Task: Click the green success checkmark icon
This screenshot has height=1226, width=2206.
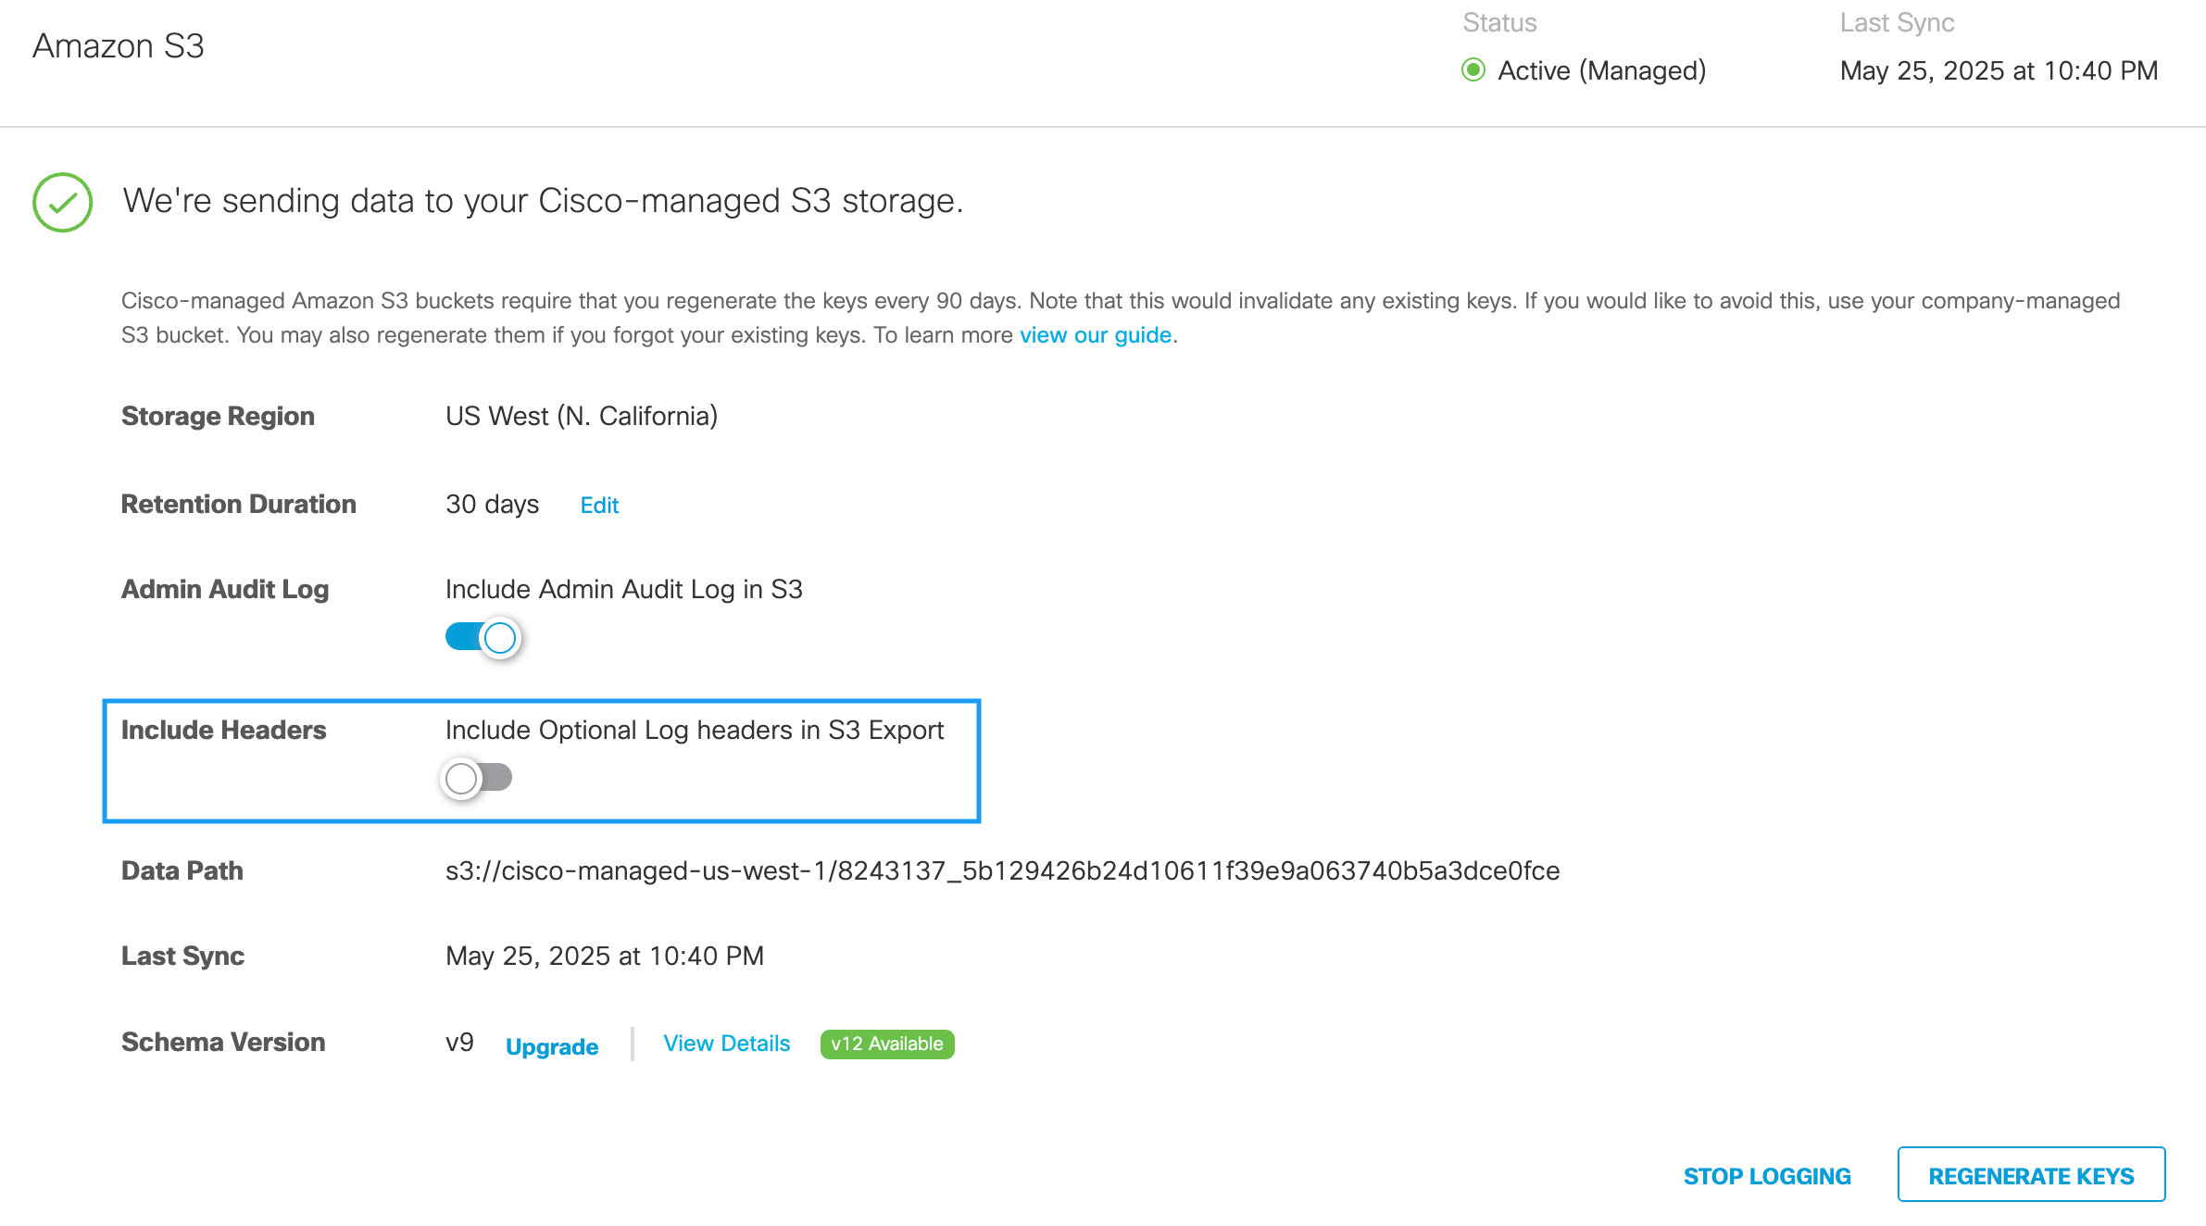Action: 62,202
